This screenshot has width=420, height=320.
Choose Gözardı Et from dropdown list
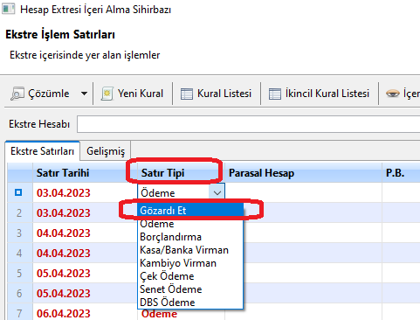190,211
